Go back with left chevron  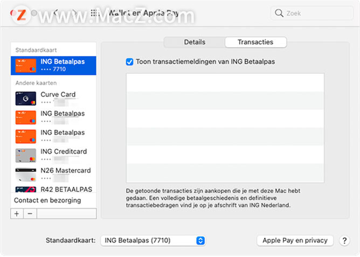(x=56, y=13)
